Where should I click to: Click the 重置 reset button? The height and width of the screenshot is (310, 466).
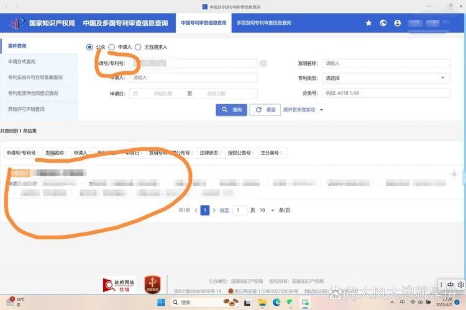(265, 110)
